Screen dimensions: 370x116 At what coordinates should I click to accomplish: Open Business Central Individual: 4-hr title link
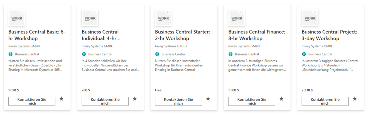(x=101, y=35)
